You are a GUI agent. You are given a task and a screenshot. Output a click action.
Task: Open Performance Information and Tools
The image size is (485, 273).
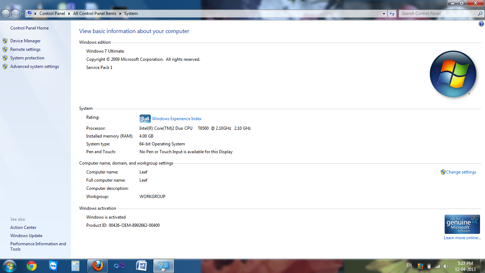(x=38, y=246)
